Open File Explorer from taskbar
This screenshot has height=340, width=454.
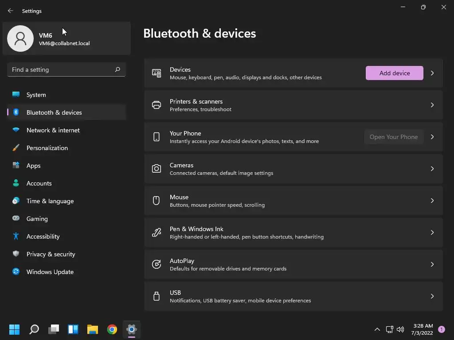tap(93, 329)
